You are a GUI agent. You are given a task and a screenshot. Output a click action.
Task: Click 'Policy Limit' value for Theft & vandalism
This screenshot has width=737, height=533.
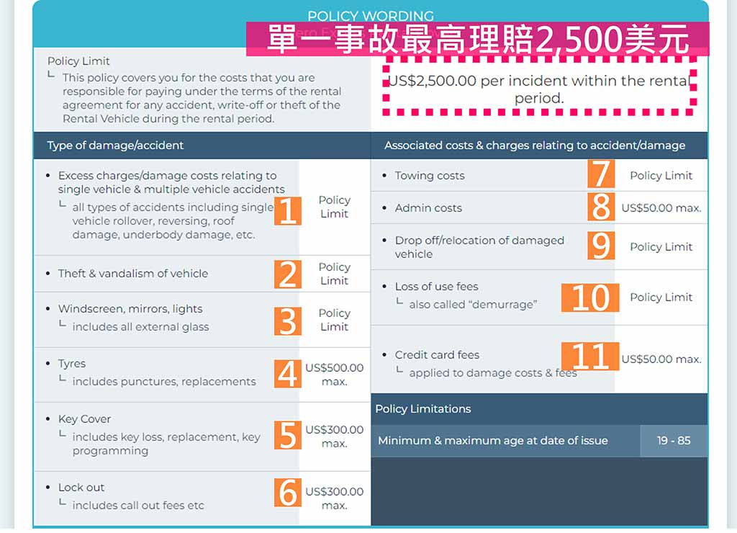pyautogui.click(x=334, y=274)
